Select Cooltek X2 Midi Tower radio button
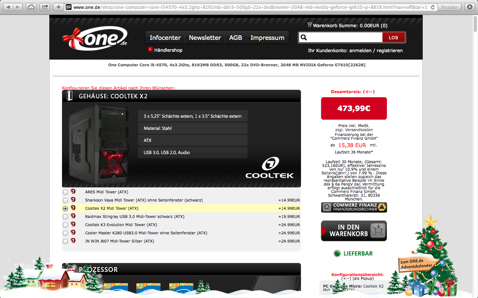This screenshot has width=478, height=298. pyautogui.click(x=65, y=209)
